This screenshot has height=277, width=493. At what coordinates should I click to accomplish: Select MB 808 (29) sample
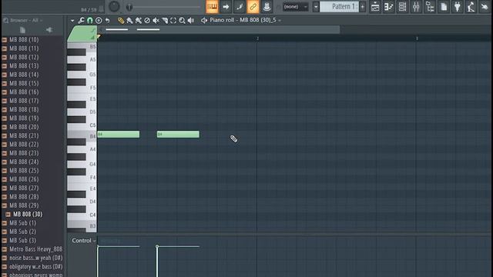(x=24, y=205)
